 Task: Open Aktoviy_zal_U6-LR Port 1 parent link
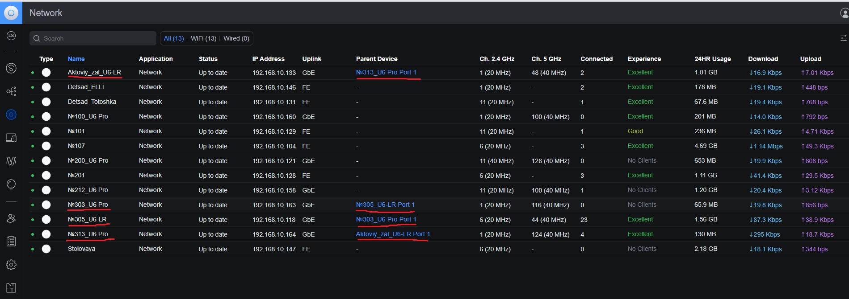[393, 234]
